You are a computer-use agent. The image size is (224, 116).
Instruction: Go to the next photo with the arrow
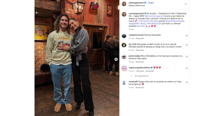[116, 59]
